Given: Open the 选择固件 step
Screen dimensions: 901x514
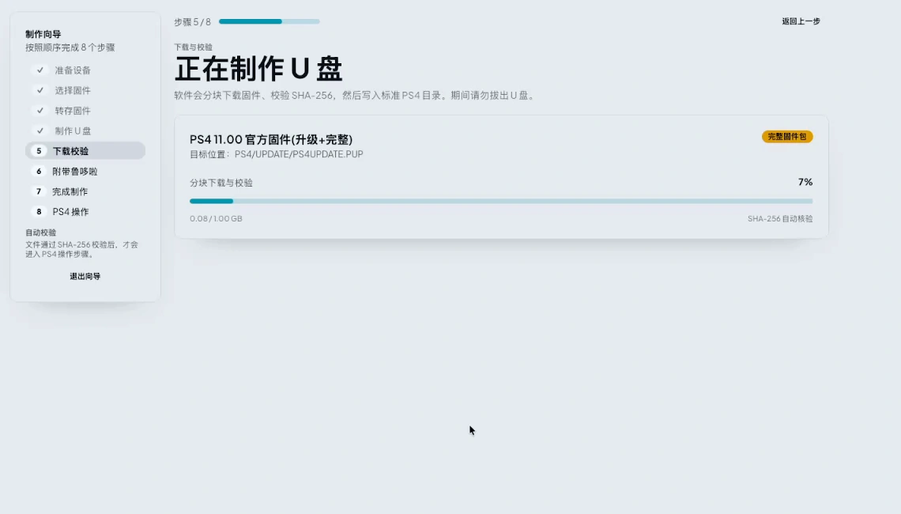Looking at the screenshot, I should click(x=85, y=90).
